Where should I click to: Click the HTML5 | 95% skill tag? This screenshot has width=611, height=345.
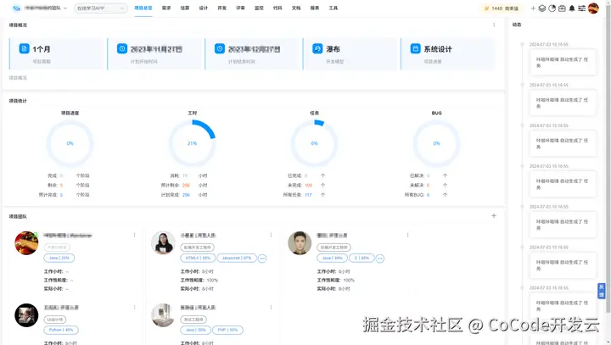pos(198,258)
